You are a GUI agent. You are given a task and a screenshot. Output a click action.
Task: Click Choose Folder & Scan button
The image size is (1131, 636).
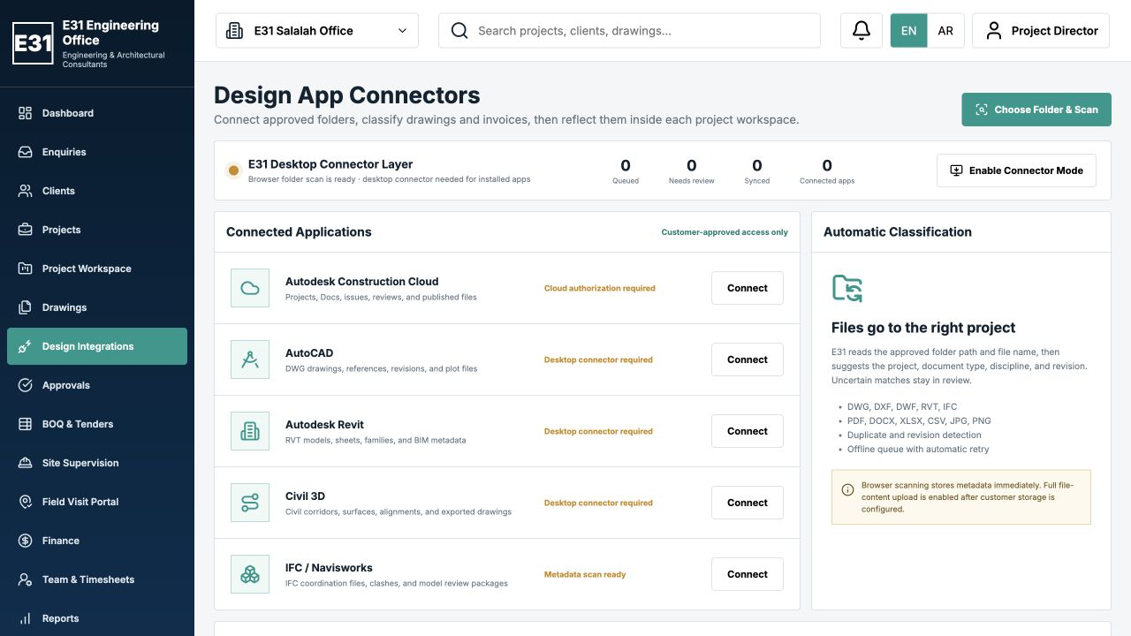point(1036,110)
